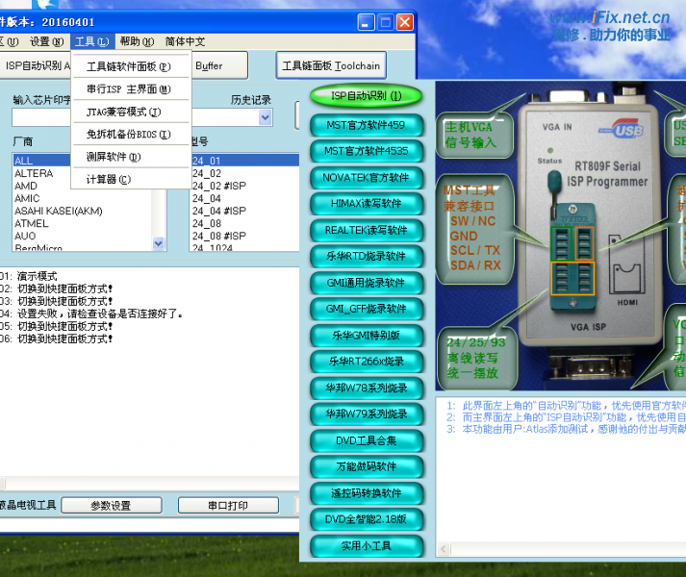Click the 参数设置 button
This screenshot has height=577, width=686.
[x=111, y=506]
